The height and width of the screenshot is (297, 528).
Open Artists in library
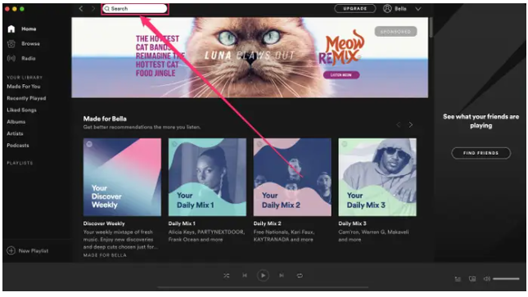15,133
